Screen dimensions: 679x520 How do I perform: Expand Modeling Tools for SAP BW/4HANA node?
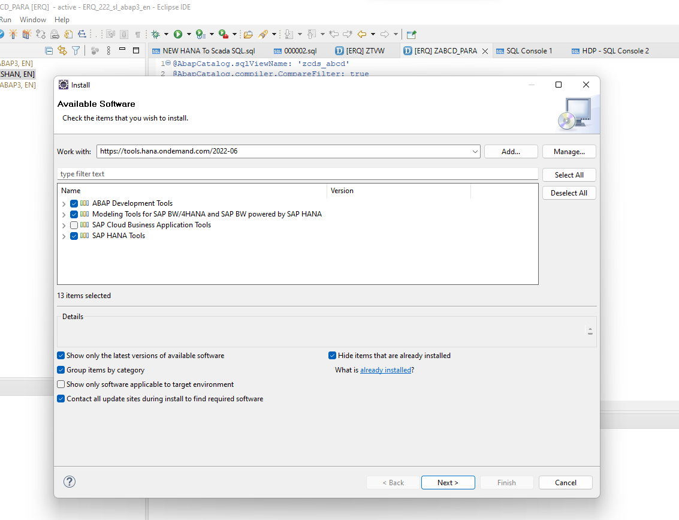(x=64, y=215)
